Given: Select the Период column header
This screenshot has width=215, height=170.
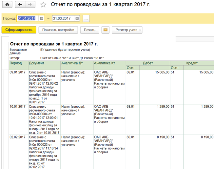Looking at the screenshot, I should [x=18, y=65].
